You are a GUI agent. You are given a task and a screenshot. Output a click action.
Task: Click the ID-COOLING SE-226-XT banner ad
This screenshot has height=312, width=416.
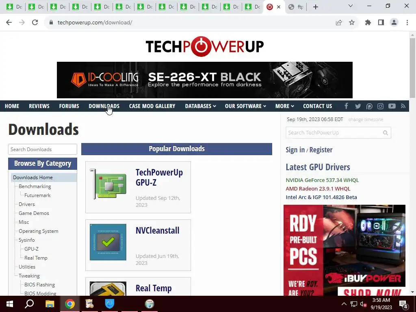pos(205,80)
